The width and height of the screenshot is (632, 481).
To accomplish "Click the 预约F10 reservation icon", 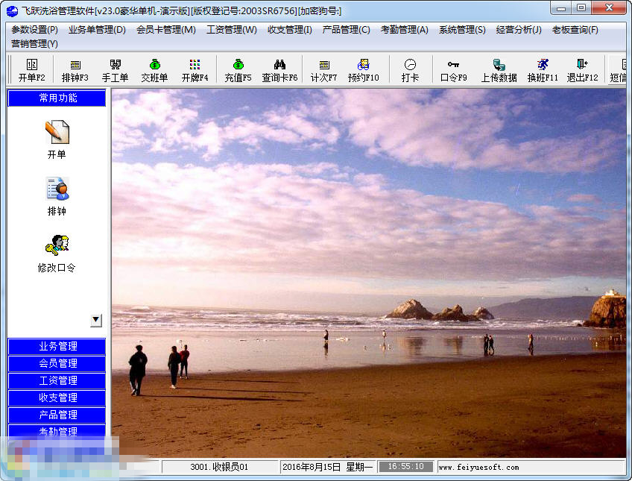I will [x=364, y=69].
